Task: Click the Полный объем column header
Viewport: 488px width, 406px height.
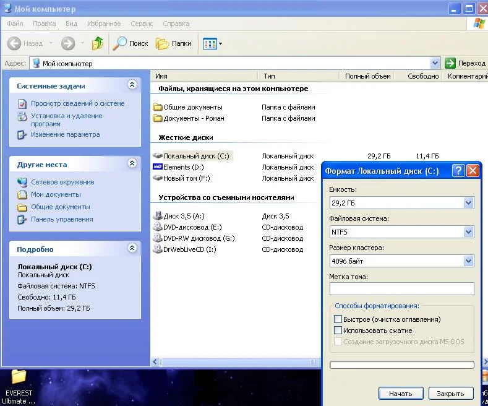Action: [368, 76]
